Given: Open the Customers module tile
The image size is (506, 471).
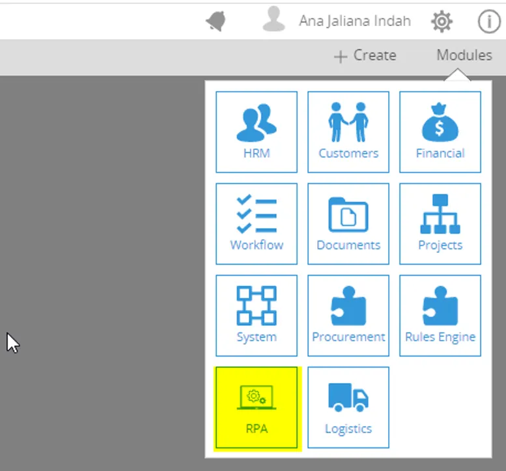Looking at the screenshot, I should tap(348, 132).
